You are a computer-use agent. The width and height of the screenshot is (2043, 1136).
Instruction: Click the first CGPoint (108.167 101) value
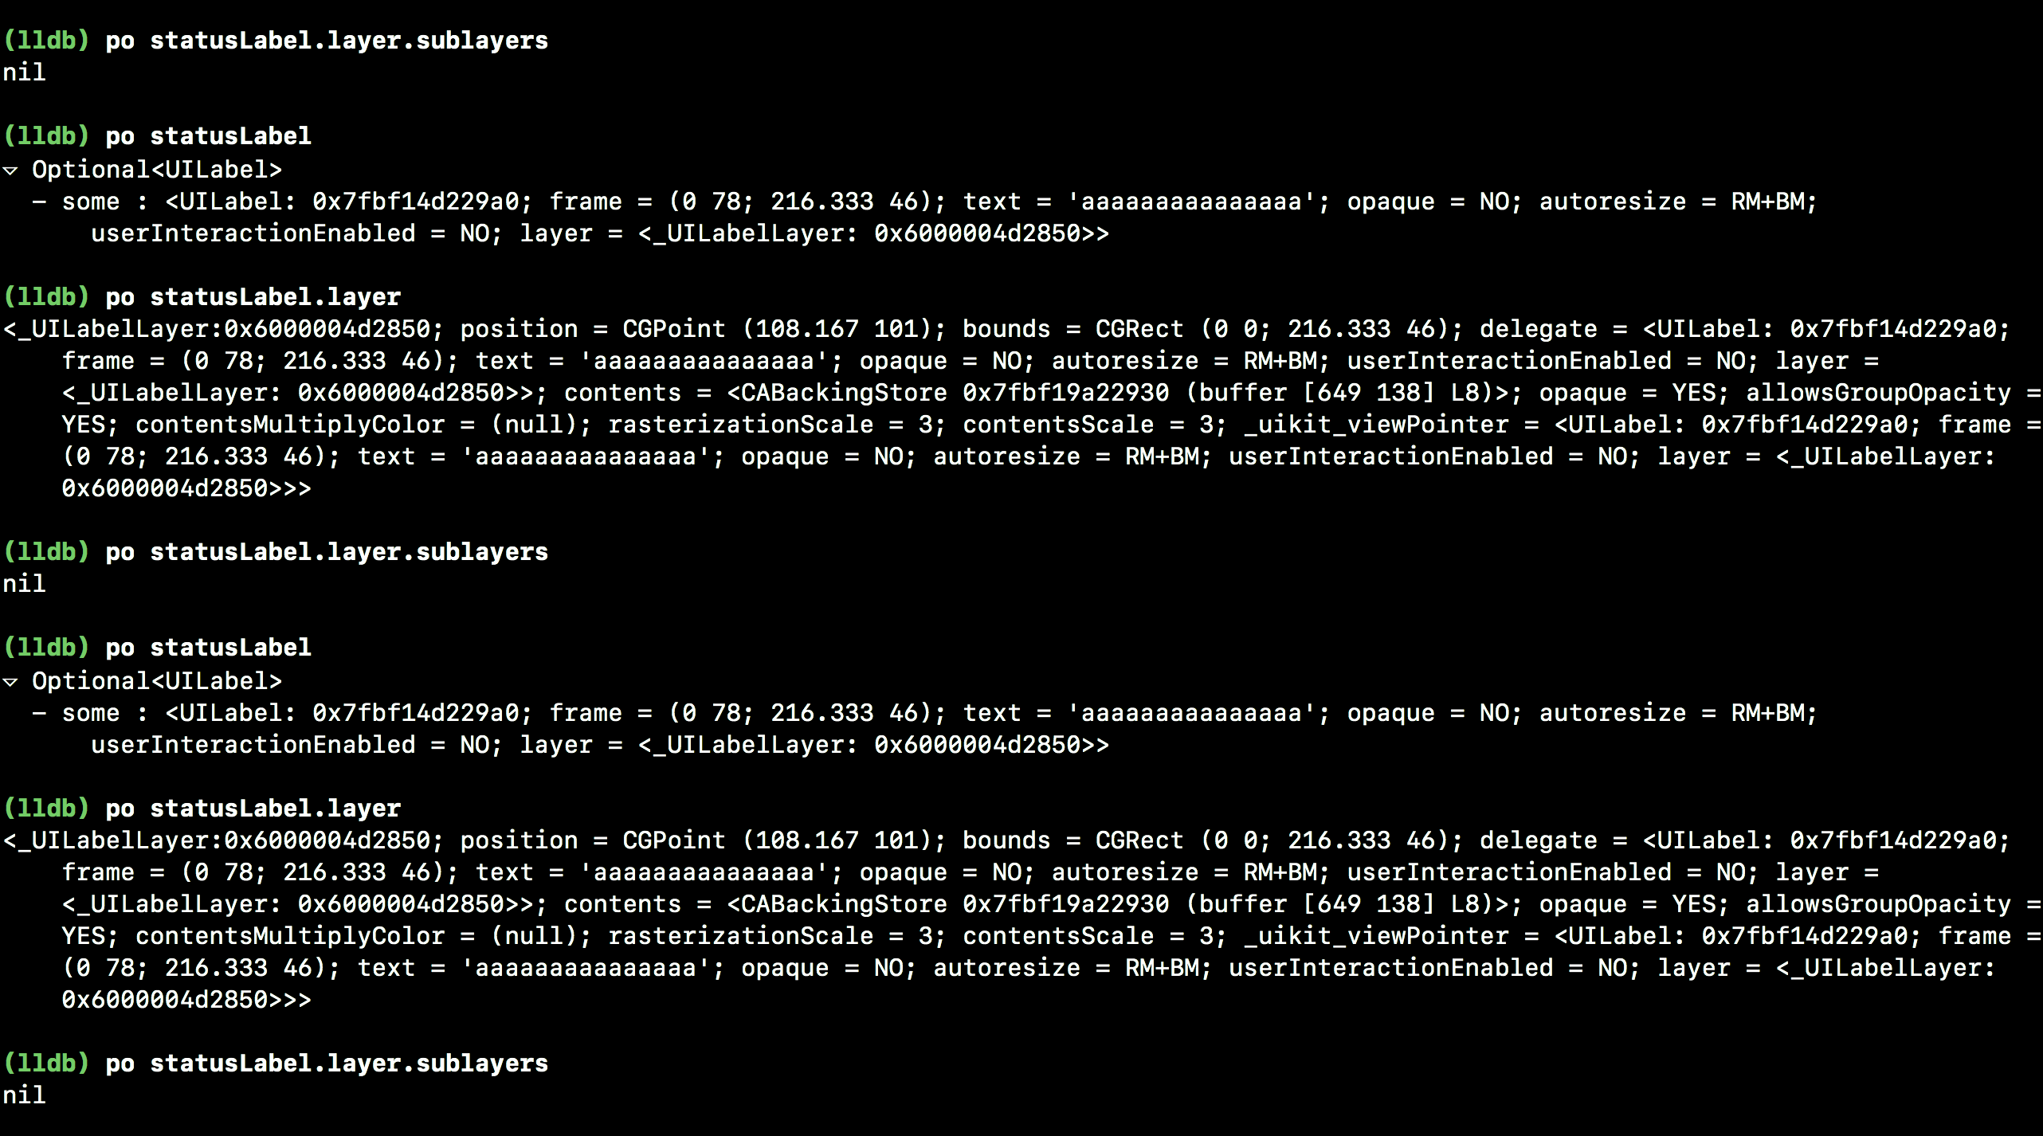pyautogui.click(x=783, y=329)
